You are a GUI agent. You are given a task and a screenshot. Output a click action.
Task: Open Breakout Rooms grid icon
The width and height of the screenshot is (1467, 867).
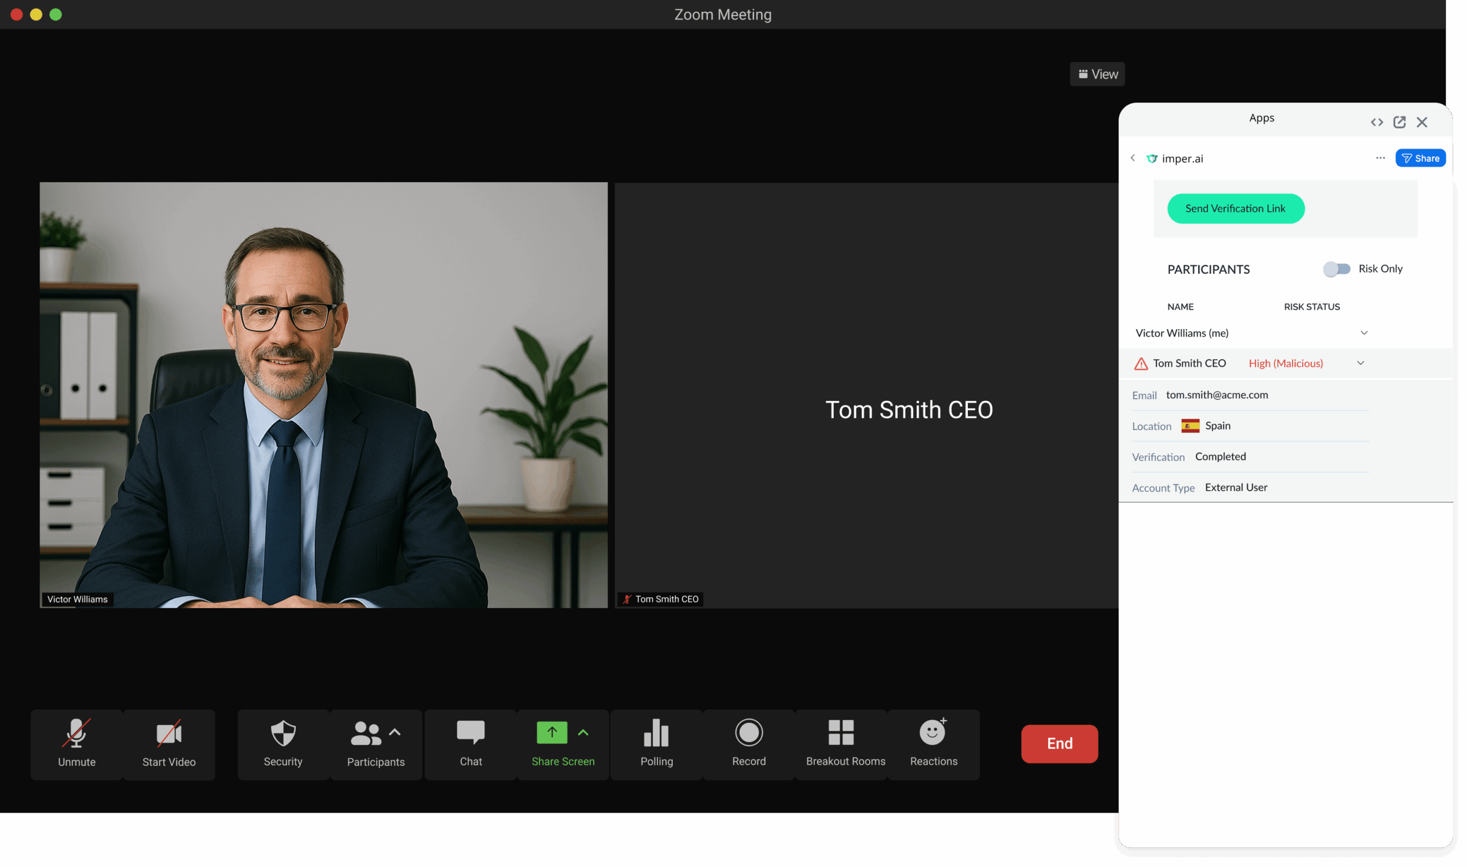point(841,732)
